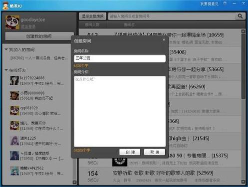Click the 取消 button in dialog
The height and width of the screenshot is (187, 248).
coord(154,152)
